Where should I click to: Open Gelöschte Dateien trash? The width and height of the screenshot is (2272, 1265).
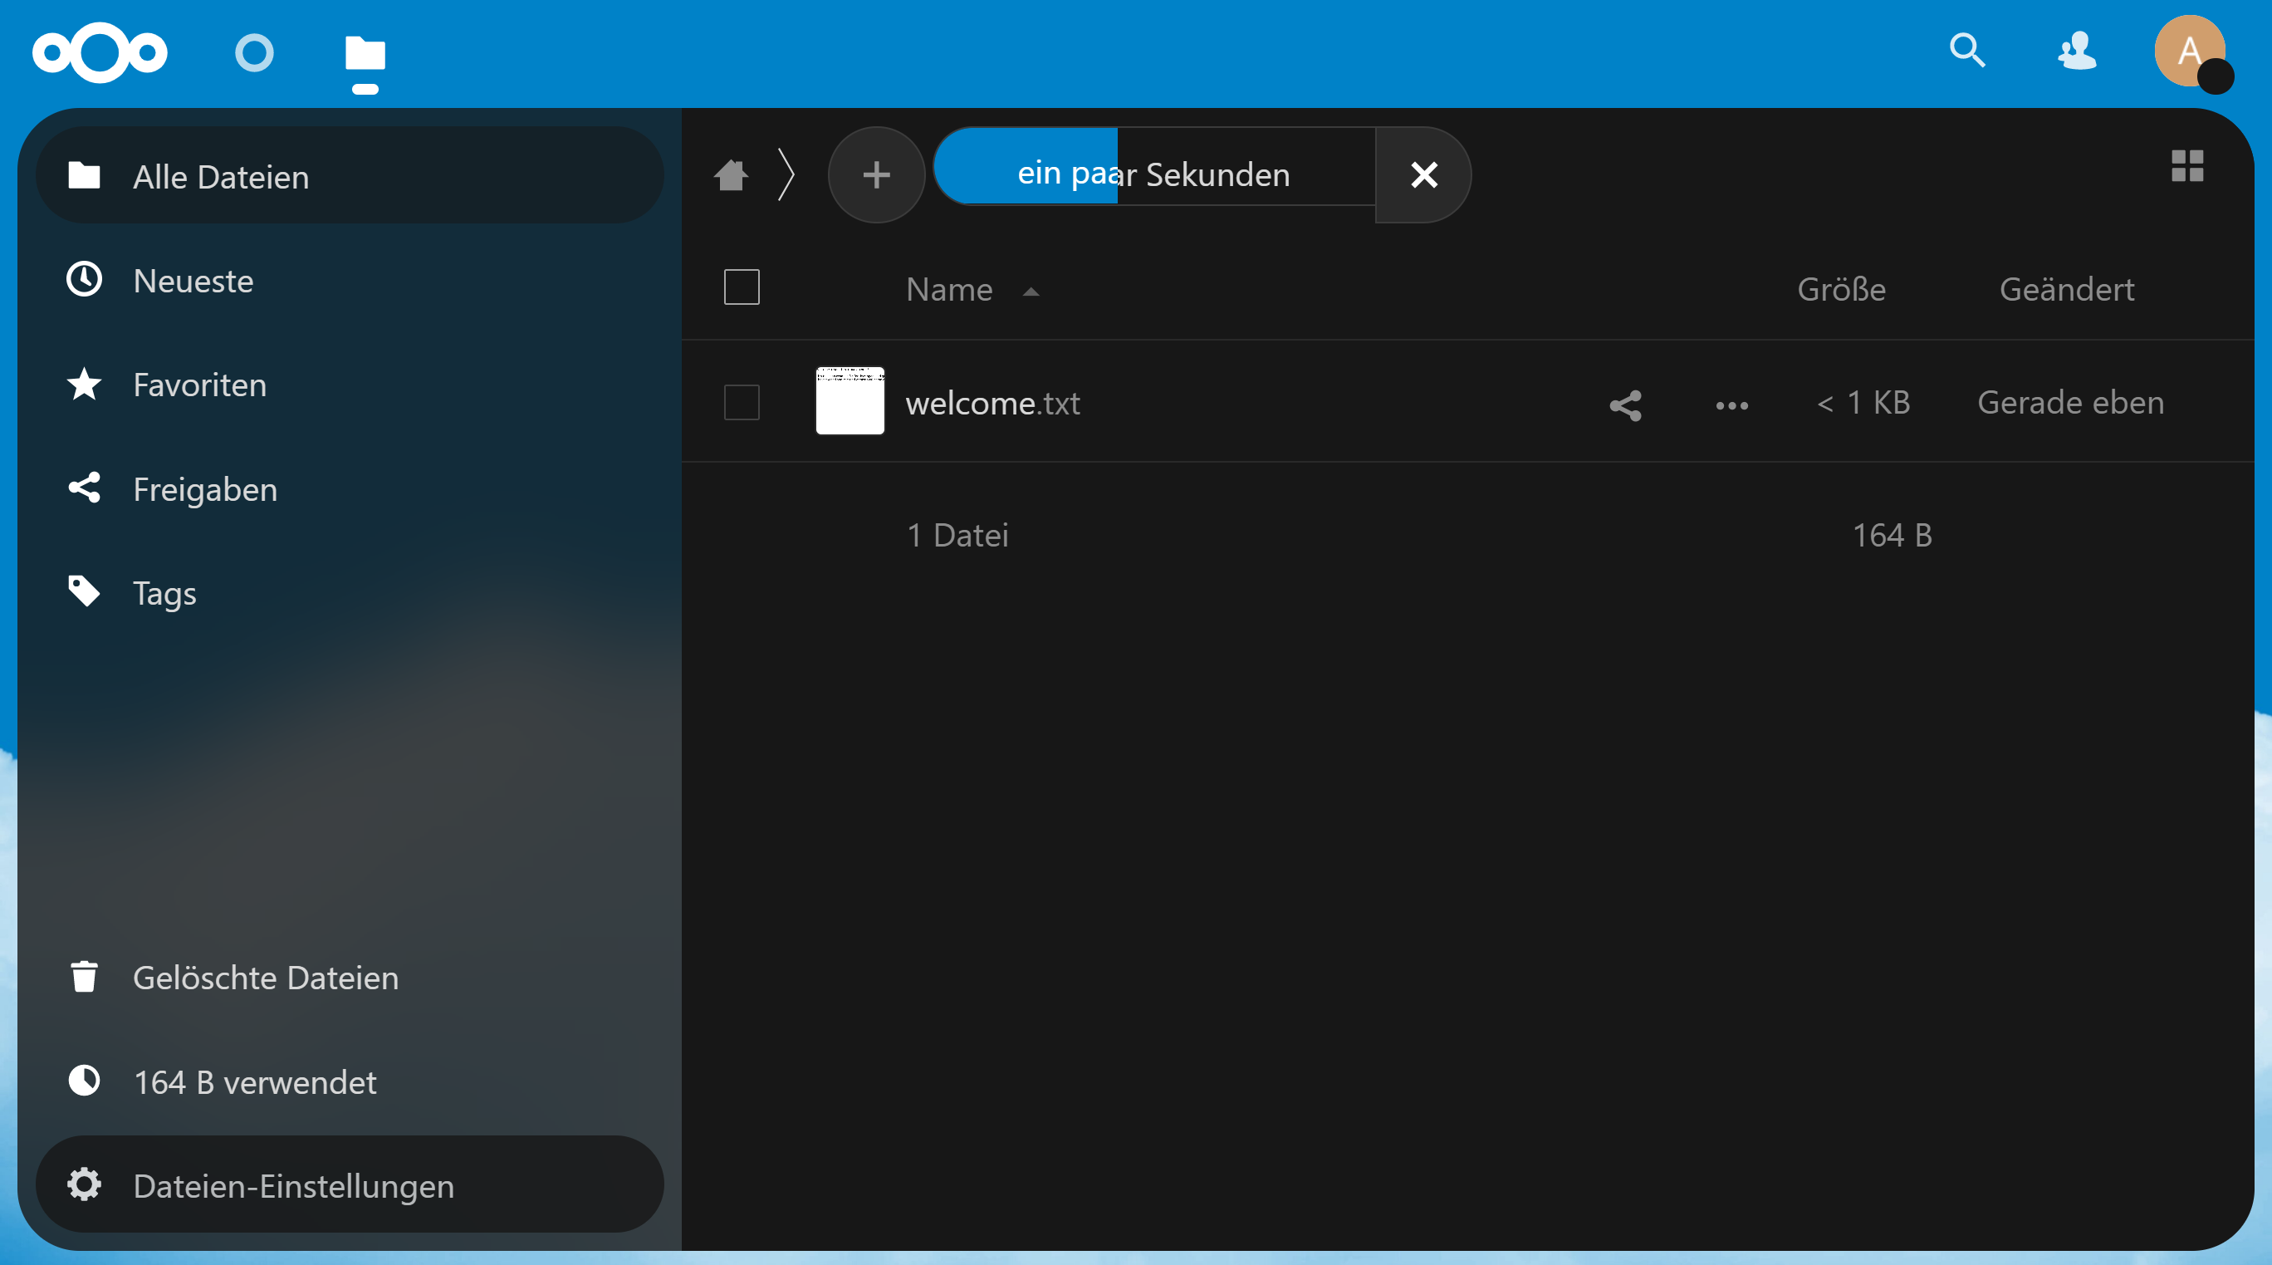tap(265, 978)
